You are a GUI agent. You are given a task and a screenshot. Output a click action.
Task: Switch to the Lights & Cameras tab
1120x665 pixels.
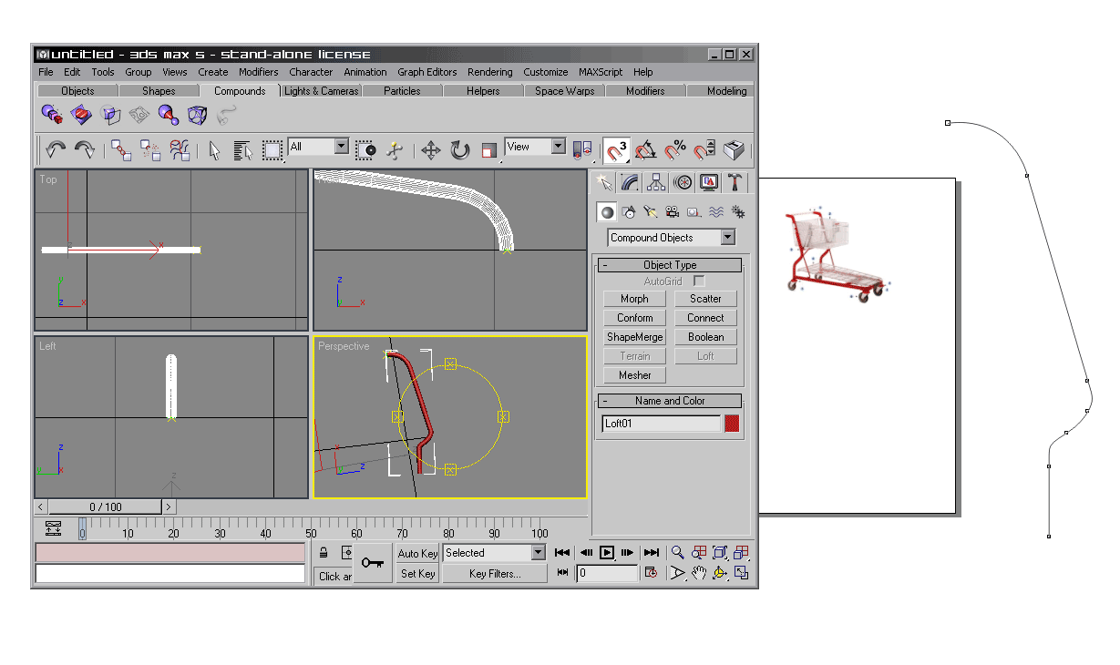(x=321, y=91)
